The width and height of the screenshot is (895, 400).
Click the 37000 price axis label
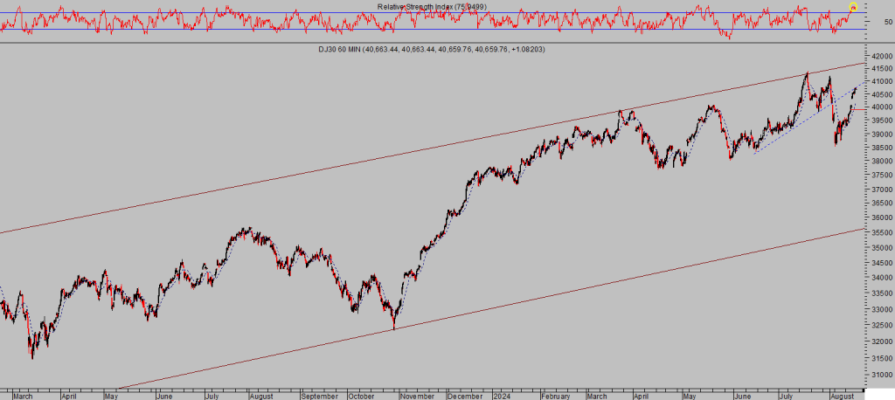(881, 189)
